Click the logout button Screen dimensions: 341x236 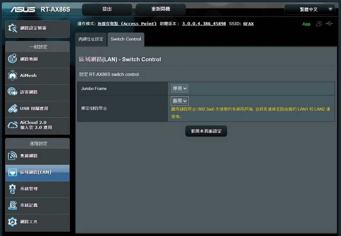coord(107,9)
